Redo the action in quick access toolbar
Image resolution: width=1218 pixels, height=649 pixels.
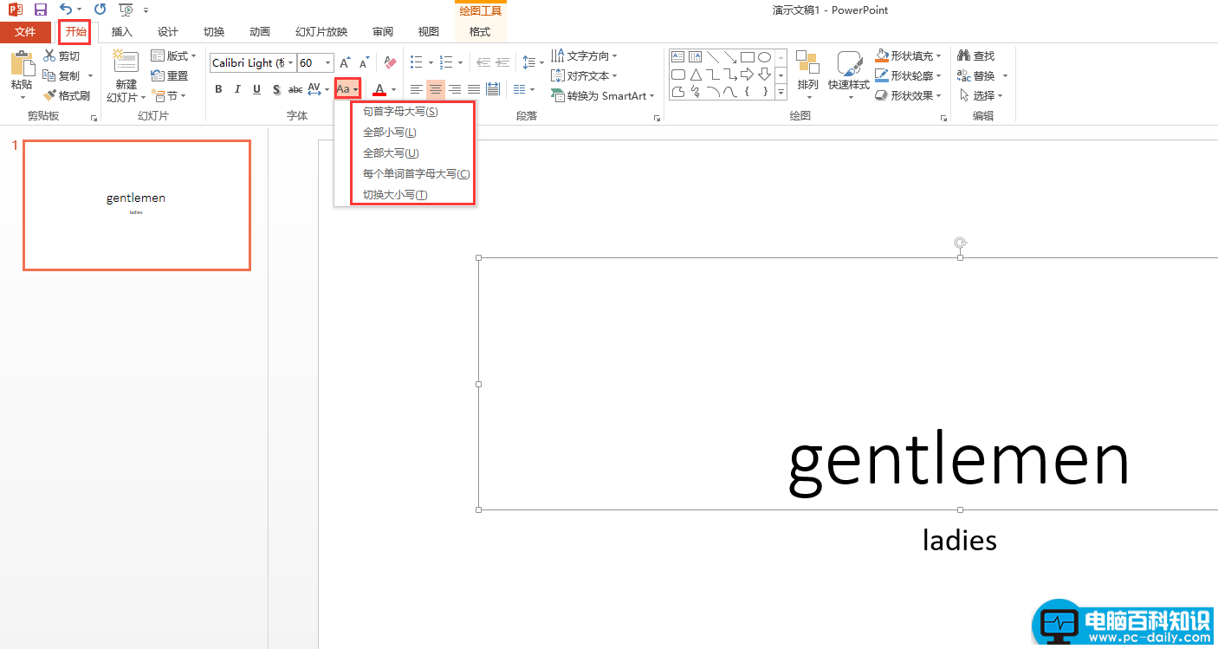pyautogui.click(x=100, y=10)
